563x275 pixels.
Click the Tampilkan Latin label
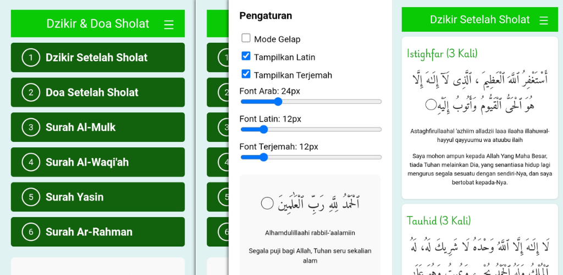pos(284,57)
